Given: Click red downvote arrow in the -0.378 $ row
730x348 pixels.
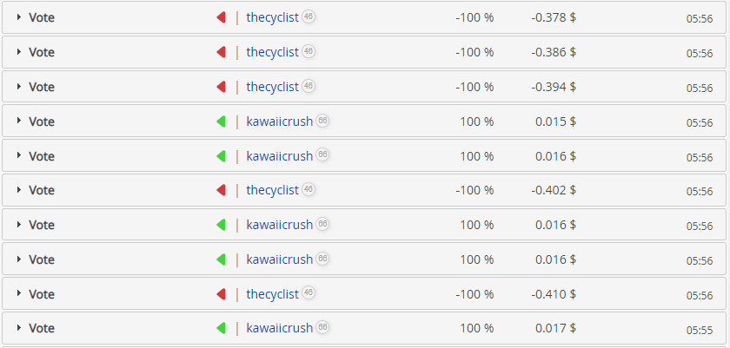Looking at the screenshot, I should (x=221, y=17).
